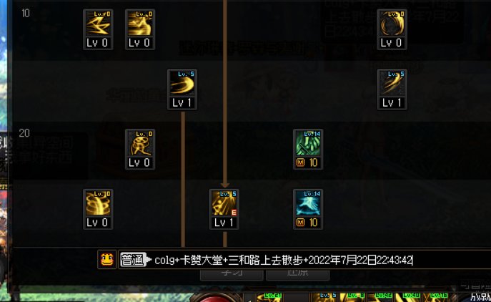The height and width of the screenshot is (302, 491).
Task: Click the Lv 1 label under crescent slash skill
Action: pyautogui.click(x=182, y=103)
